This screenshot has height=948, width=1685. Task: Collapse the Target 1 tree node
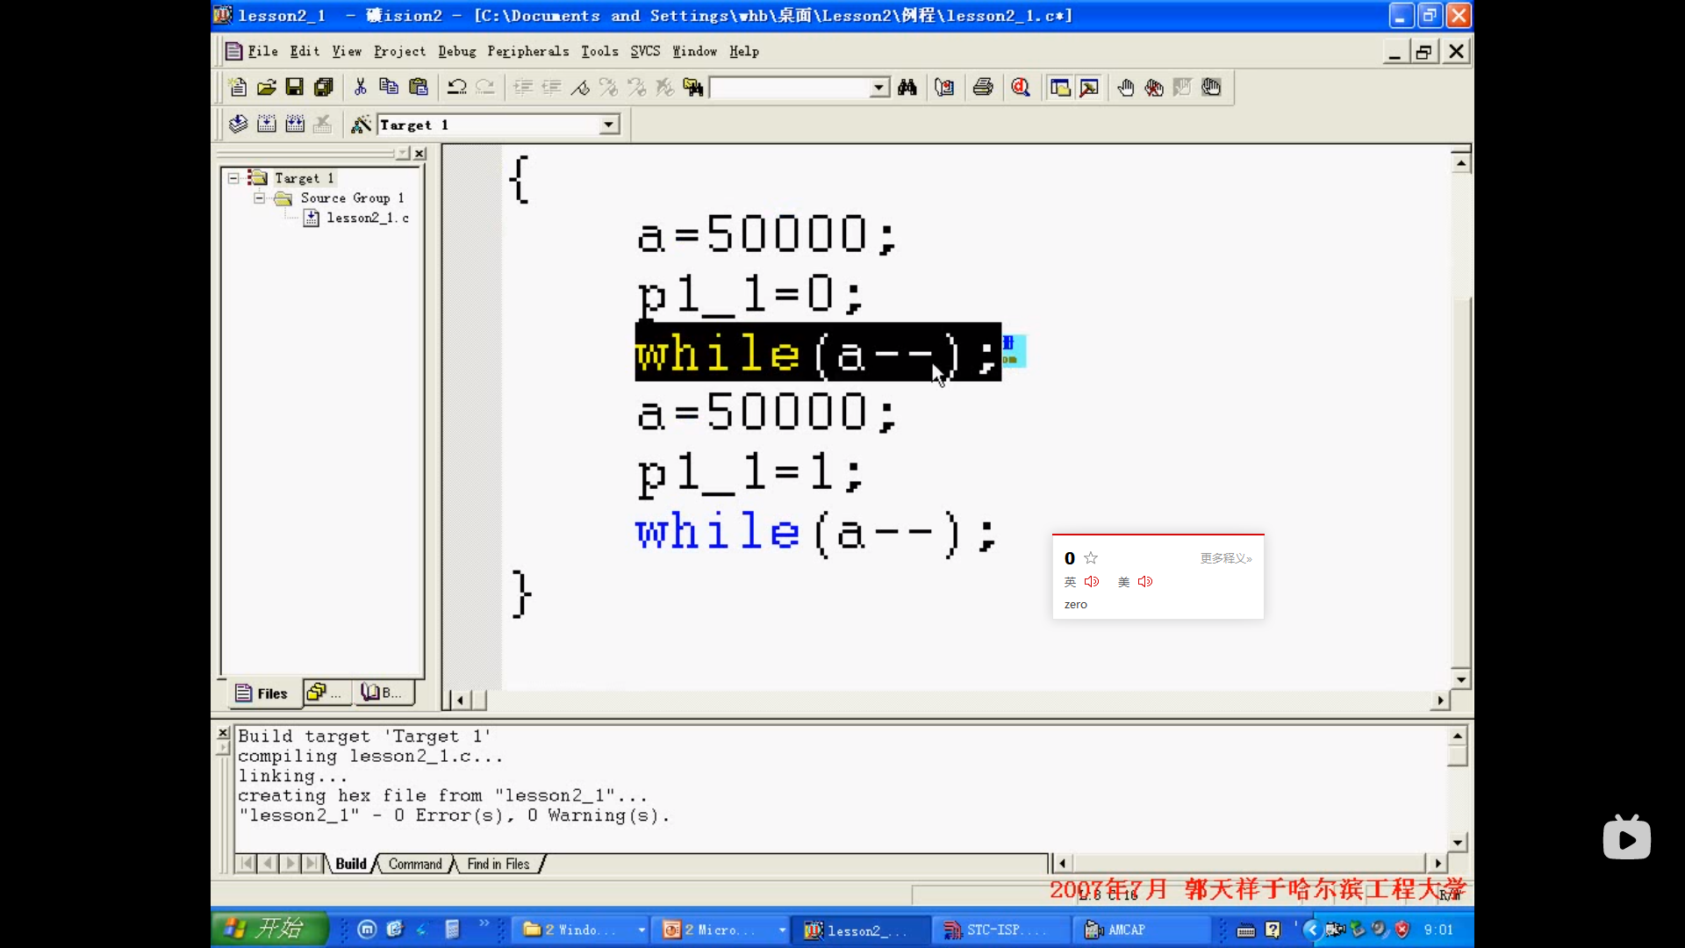233,178
